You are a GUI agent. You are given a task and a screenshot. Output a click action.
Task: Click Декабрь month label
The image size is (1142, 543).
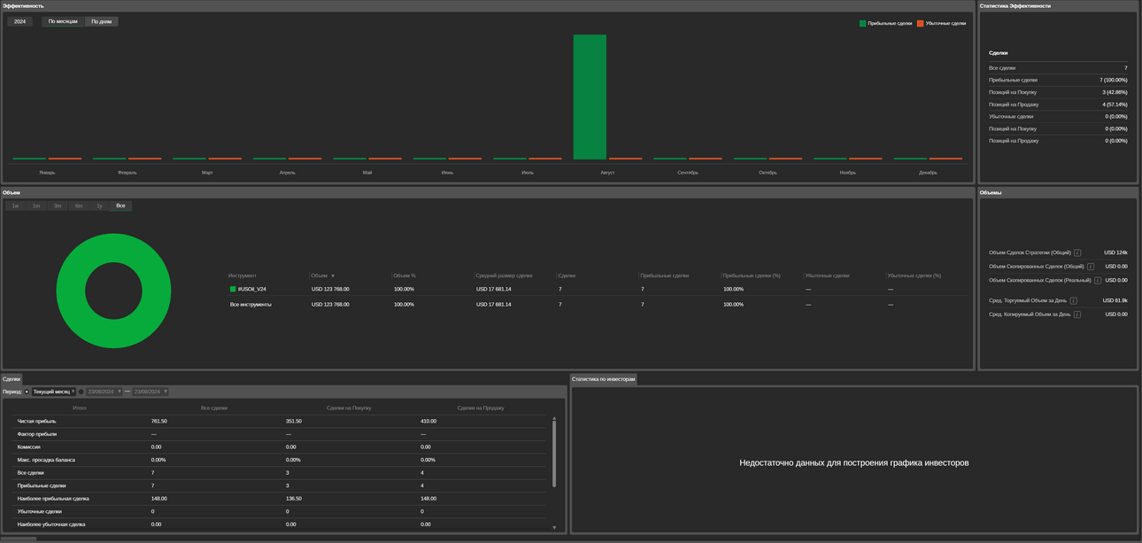click(928, 173)
